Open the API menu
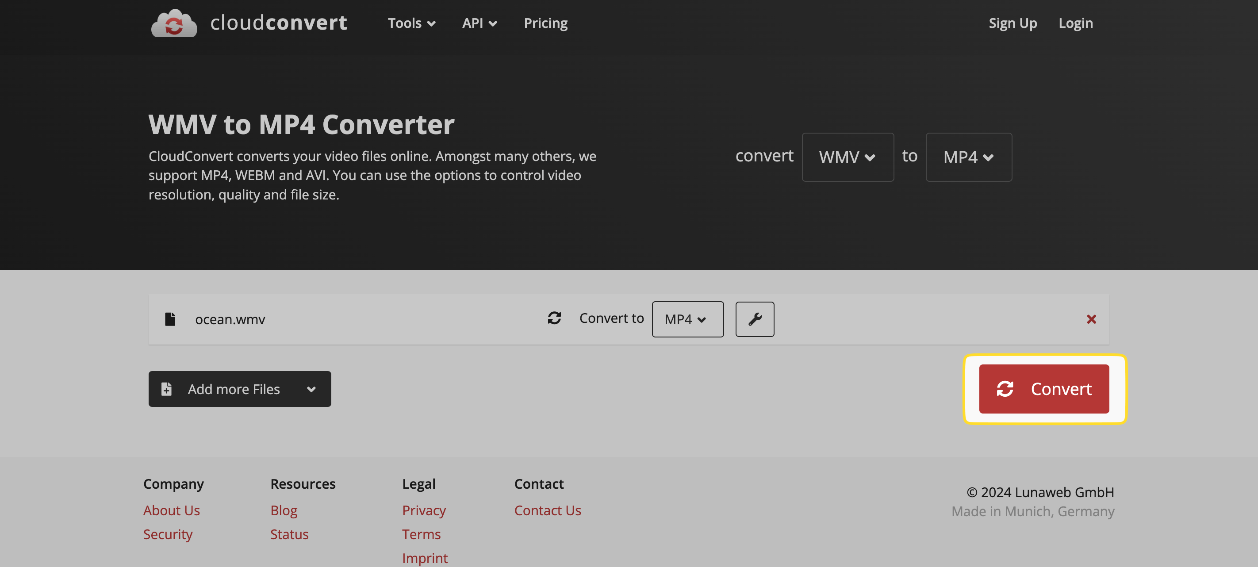1258x567 pixels. pyautogui.click(x=479, y=23)
